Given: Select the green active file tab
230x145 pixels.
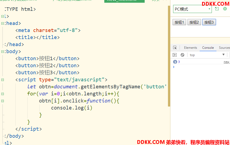Looking at the screenshot, I should [x=124, y=1].
